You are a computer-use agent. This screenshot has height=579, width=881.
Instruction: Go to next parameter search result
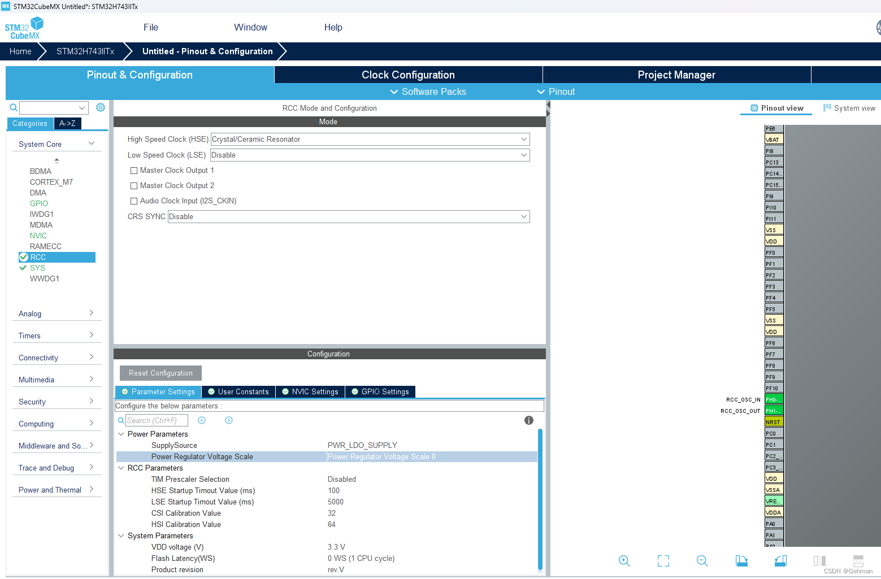pyautogui.click(x=229, y=420)
